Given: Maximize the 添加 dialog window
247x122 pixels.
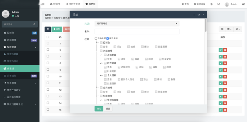Looking at the screenshot, I should click(199, 14).
